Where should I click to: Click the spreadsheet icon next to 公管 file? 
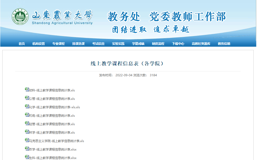pyautogui.click(x=27, y=98)
